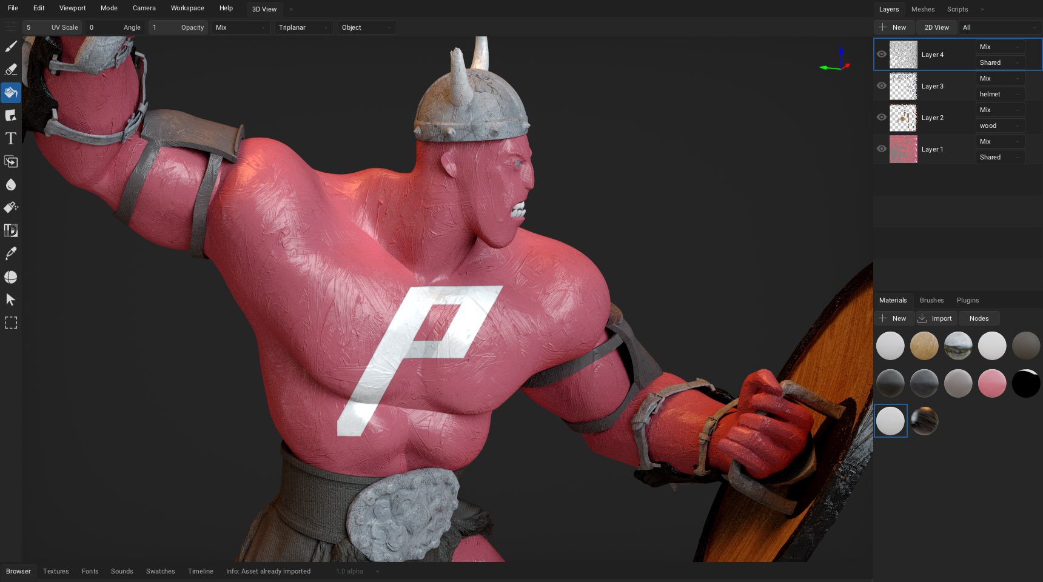Viewport: 1043px width, 582px height.
Task: Toggle visibility of Layer 3
Action: click(882, 85)
